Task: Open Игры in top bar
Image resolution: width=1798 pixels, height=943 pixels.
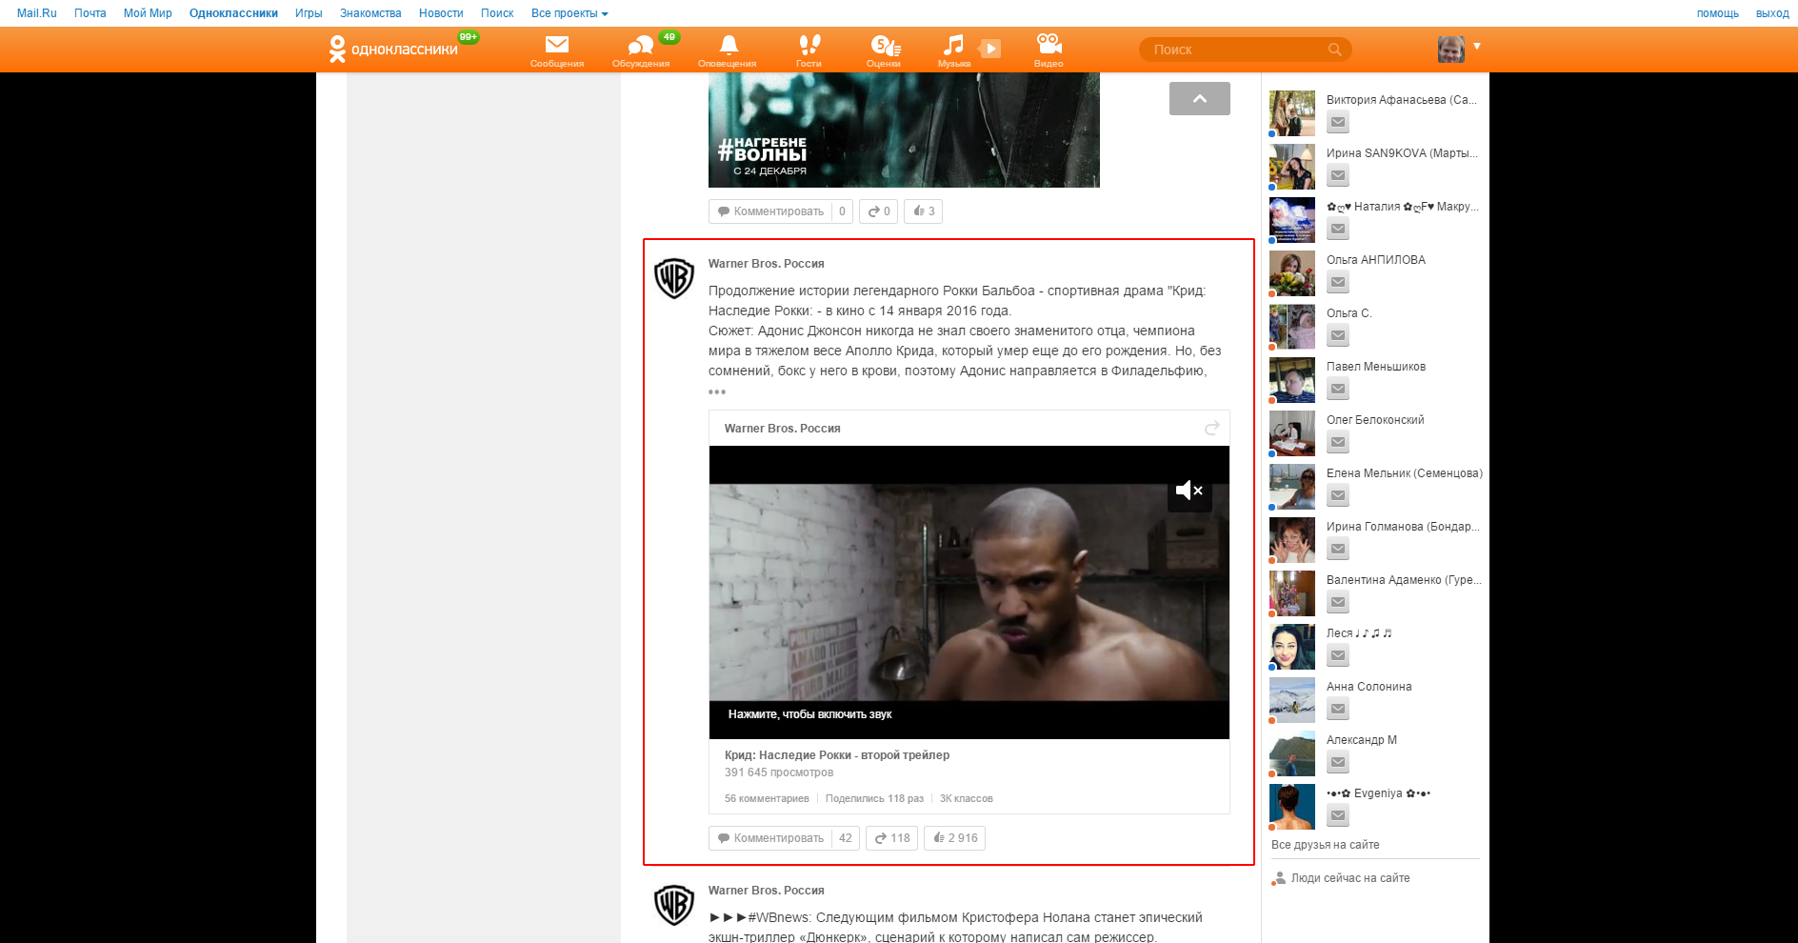Action: (309, 13)
